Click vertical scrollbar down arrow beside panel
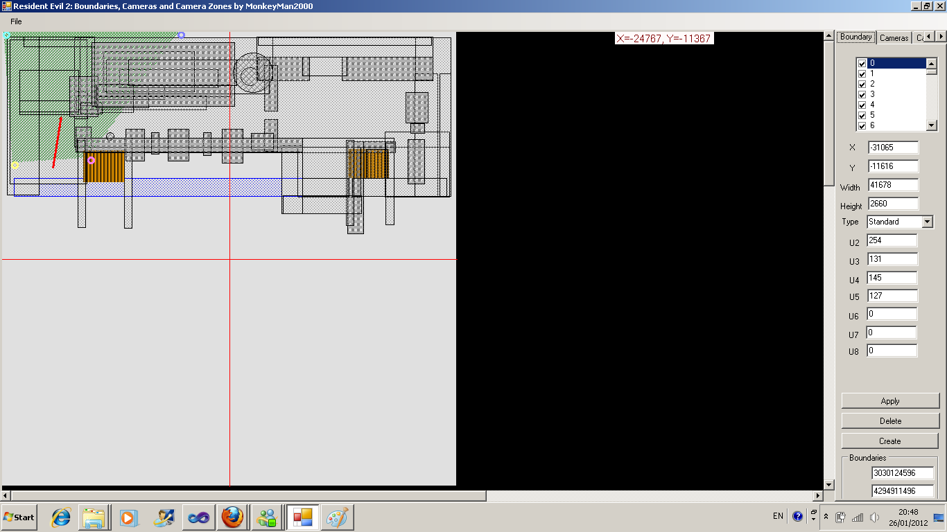Viewport: 947px width, 532px height. (829, 485)
